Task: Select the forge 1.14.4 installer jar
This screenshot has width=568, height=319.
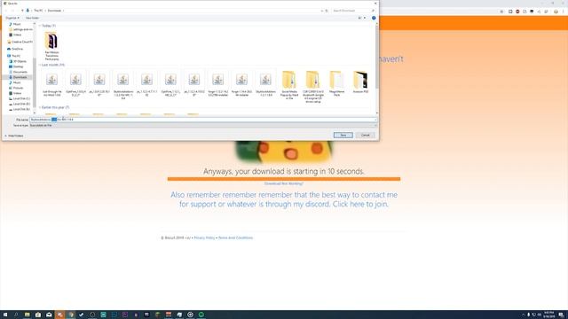Action: 241,84
